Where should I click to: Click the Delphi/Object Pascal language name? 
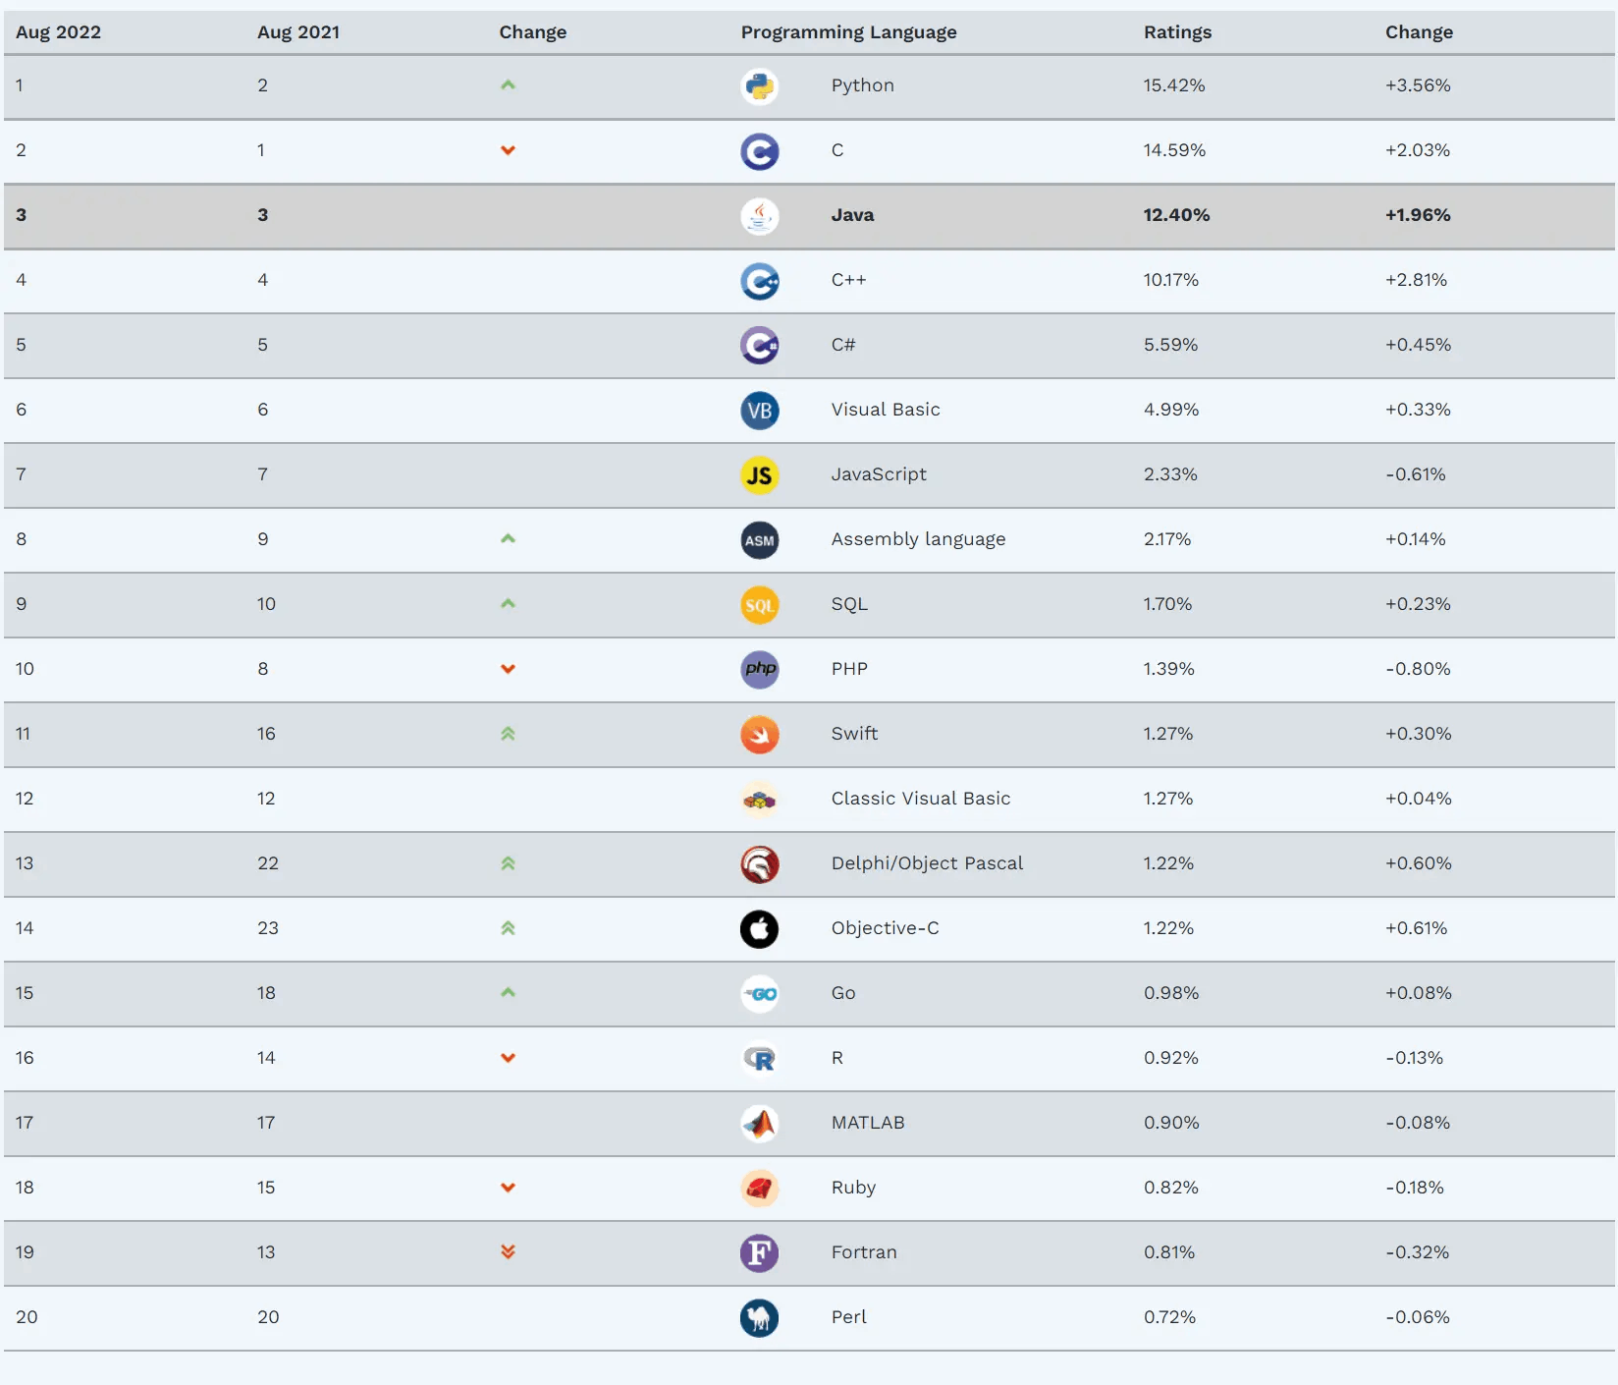point(927,863)
